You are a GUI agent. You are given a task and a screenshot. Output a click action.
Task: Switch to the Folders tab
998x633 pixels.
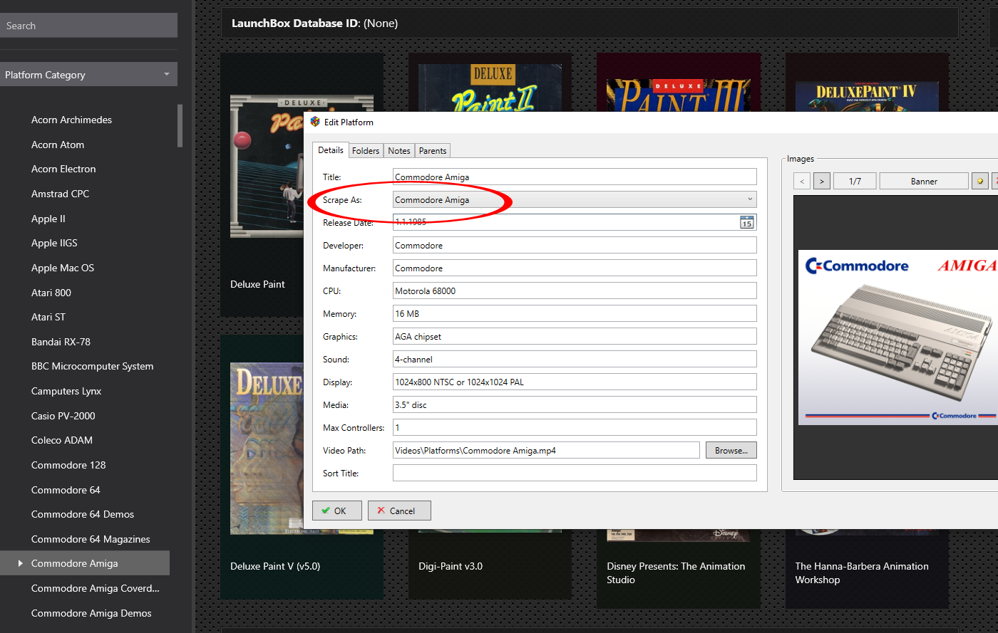(366, 151)
